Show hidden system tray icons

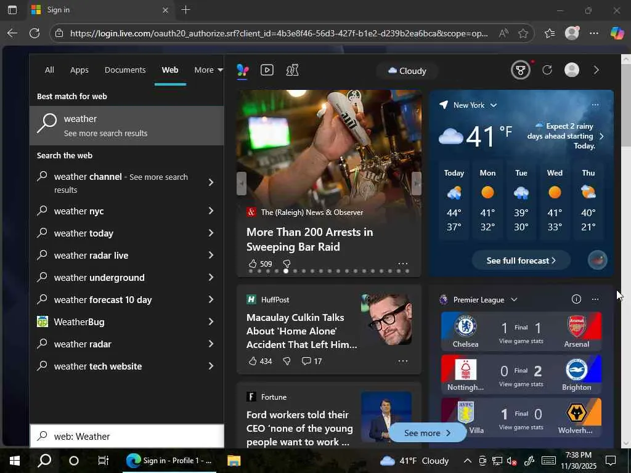coord(467,461)
